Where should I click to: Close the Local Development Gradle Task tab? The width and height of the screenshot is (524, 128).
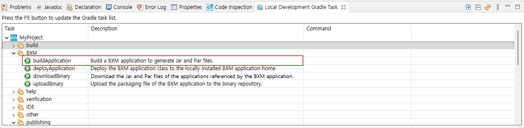click(x=343, y=7)
